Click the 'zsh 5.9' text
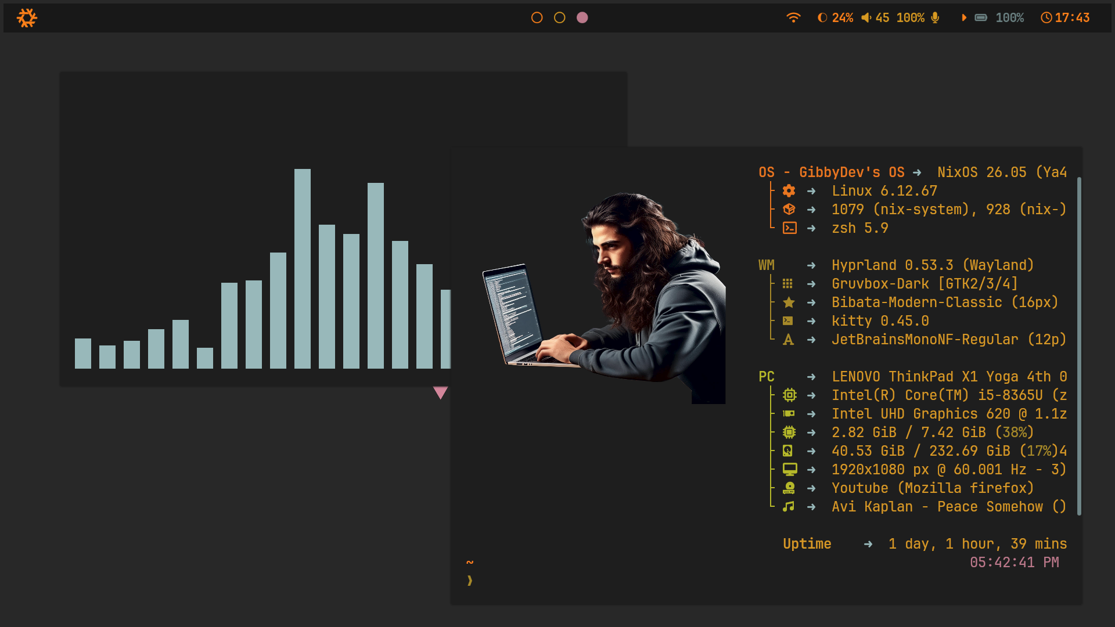Screen dimensions: 1115x627 860,228
